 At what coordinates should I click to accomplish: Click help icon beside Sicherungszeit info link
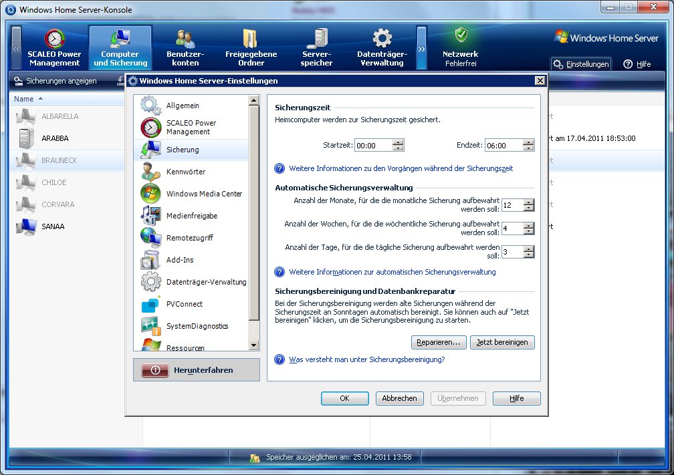[x=279, y=168]
